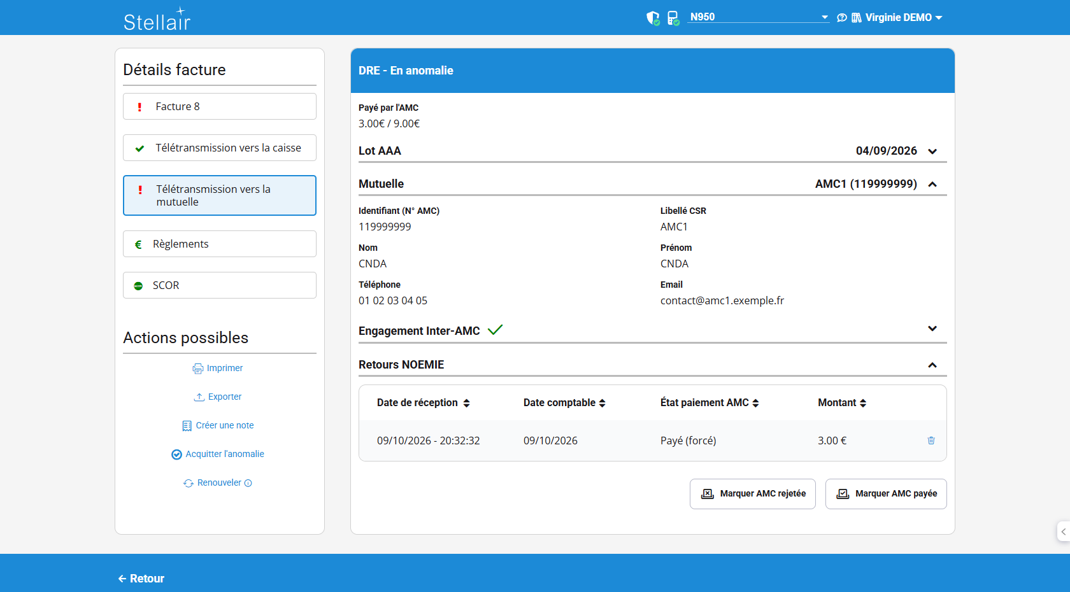Viewport: 1070px width, 592px height.
Task: Click Marquer AMC rejetée button
Action: [753, 494]
